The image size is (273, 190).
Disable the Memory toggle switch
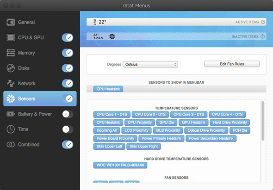[x=68, y=53]
